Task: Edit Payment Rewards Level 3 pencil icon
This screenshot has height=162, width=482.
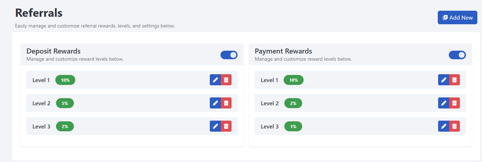Action: [x=443, y=126]
